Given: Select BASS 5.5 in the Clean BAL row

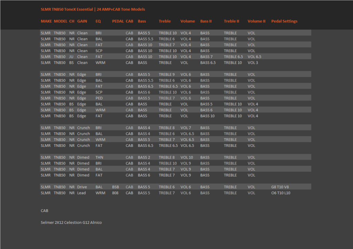Looking at the screenshot, I should 145,39.
